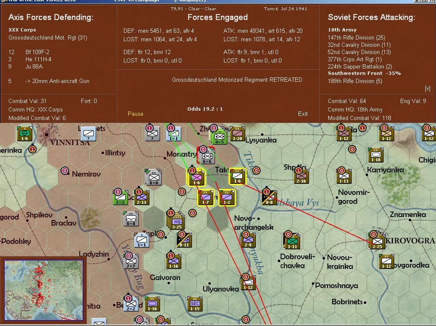Select the light-blue 1=1 unit in the top row

174,134
